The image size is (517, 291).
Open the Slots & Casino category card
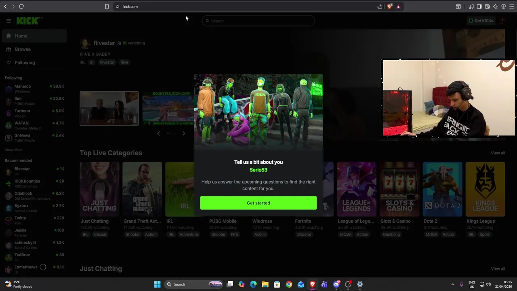pyautogui.click(x=399, y=189)
